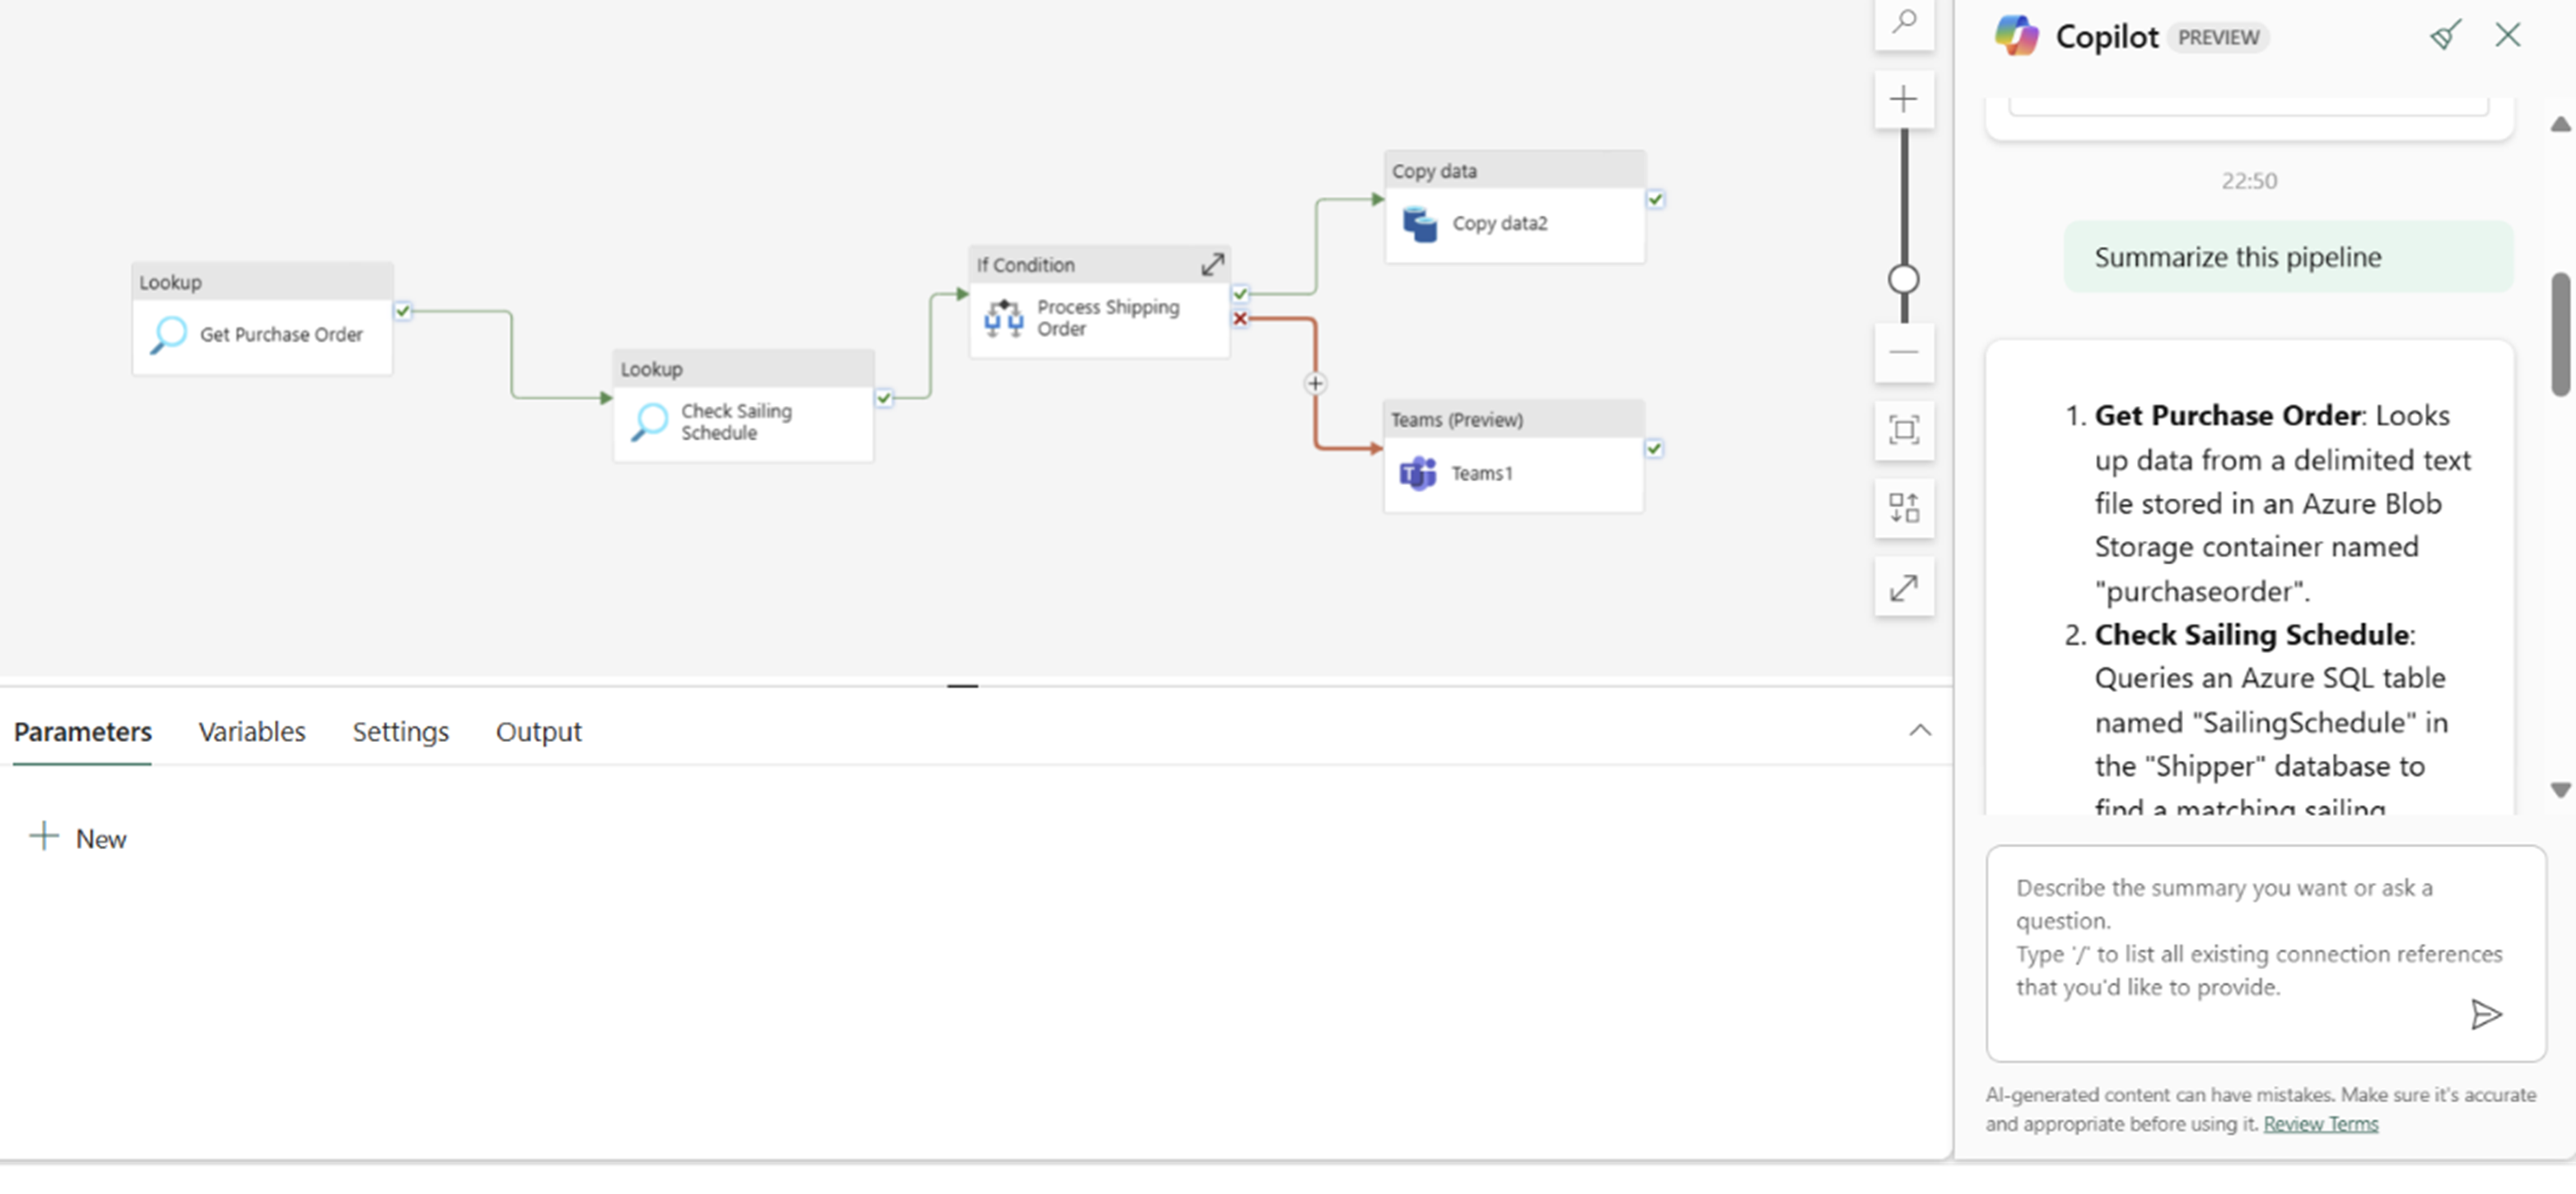Image resolution: width=2576 pixels, height=1194 pixels.
Task: Expand the Copilot pipeline summary panel
Action: 1904,588
